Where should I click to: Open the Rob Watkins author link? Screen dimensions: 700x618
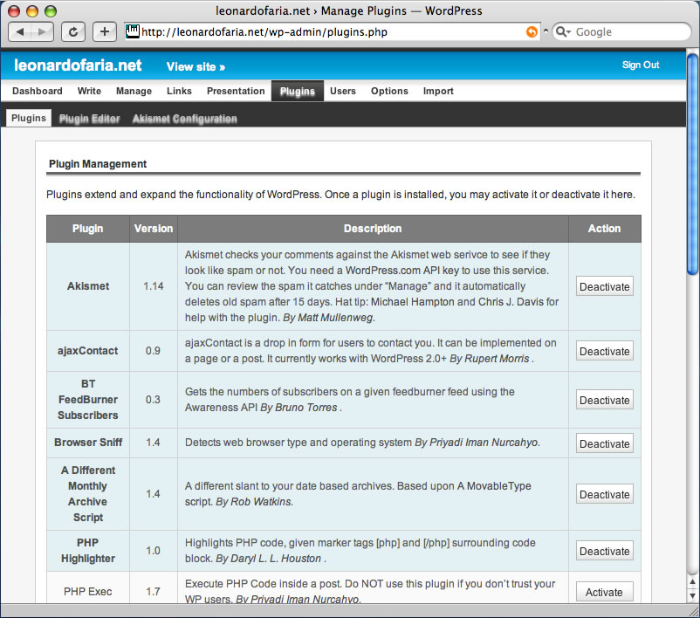tap(261, 502)
